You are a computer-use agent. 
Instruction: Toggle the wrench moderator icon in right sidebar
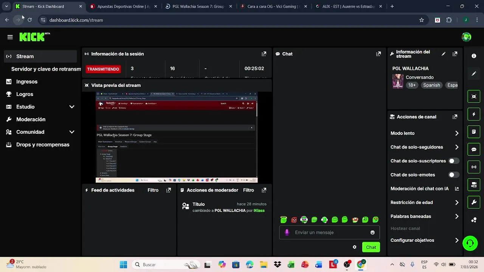pyautogui.click(x=474, y=202)
